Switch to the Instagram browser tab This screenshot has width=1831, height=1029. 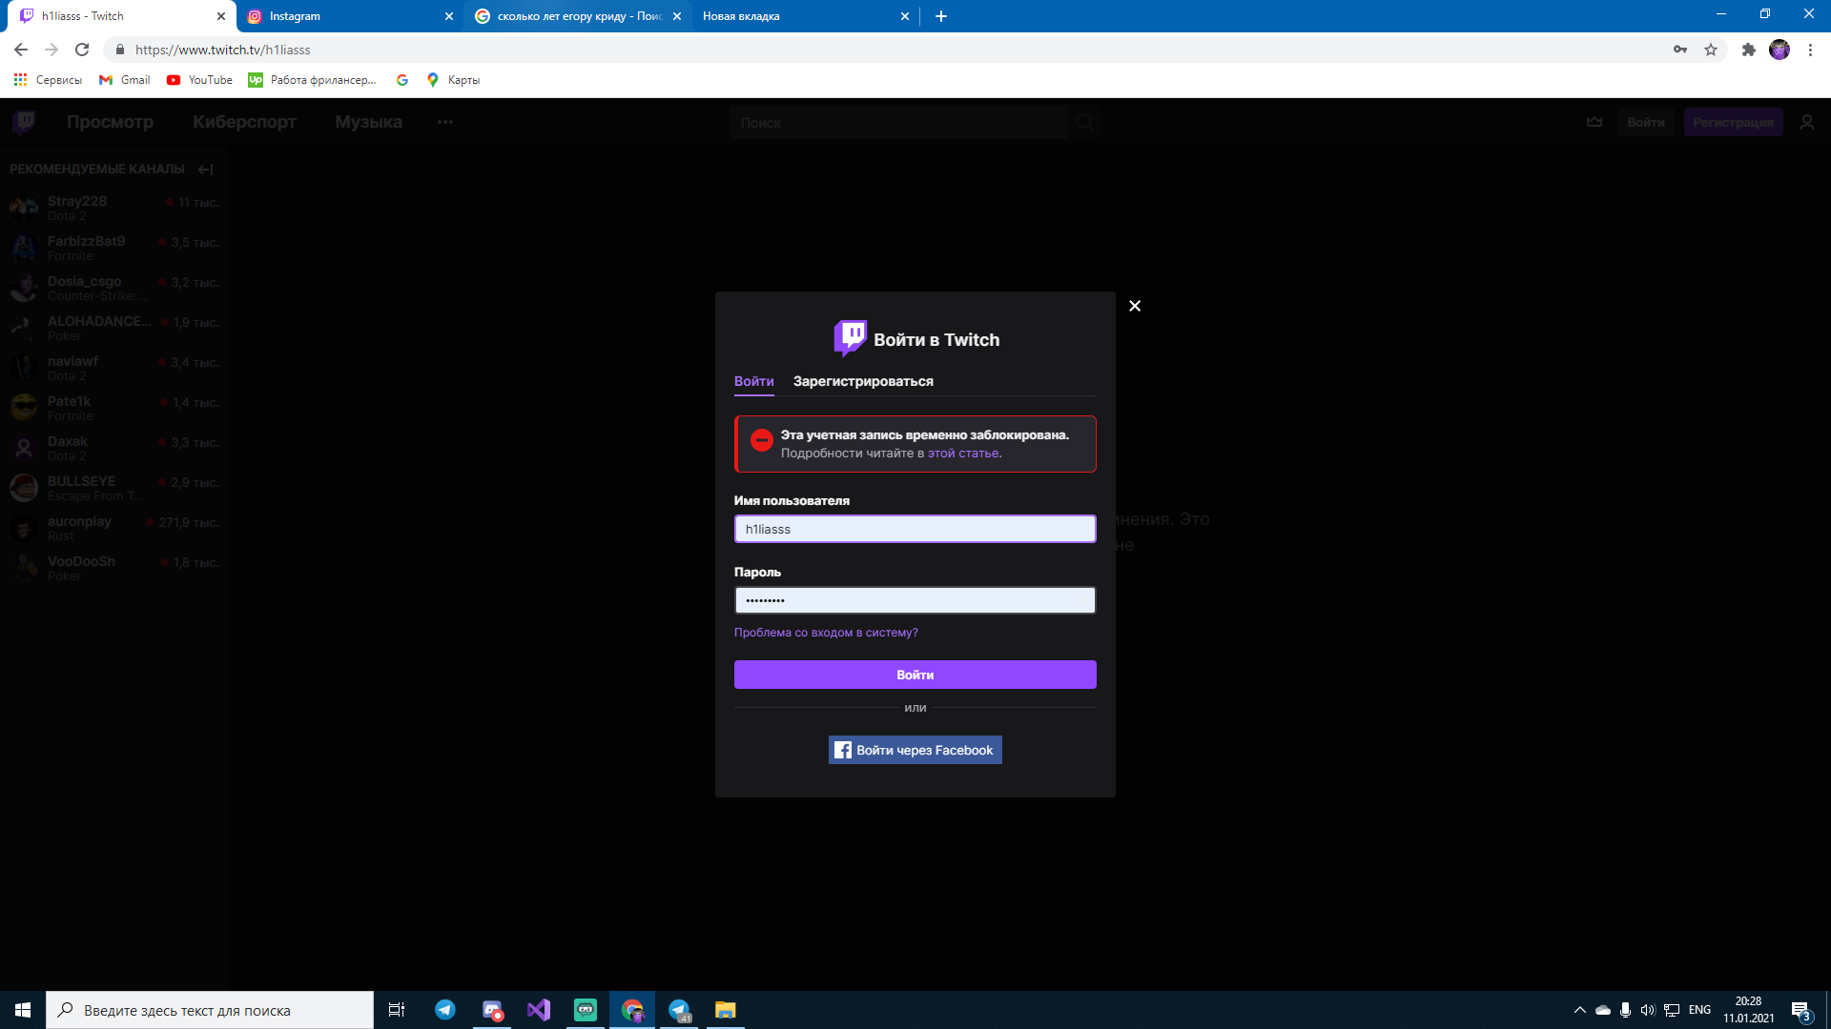(x=350, y=16)
